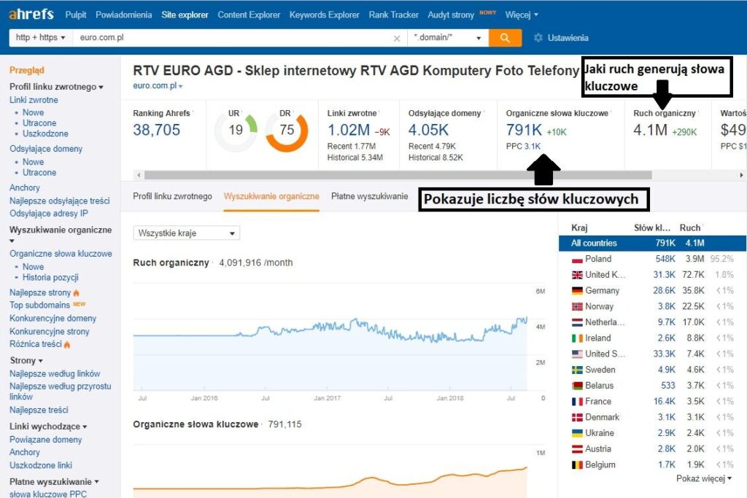Click the France flag icon

point(577,402)
